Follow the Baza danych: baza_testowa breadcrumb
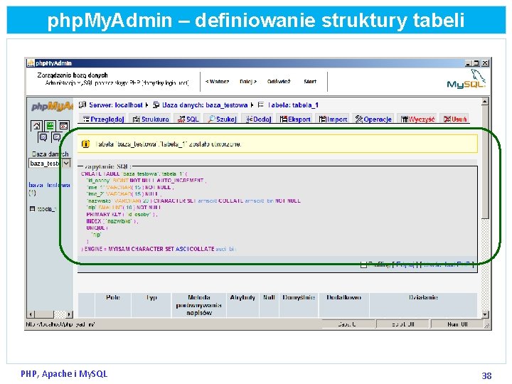Screen dimensions: 512x384 click(205, 105)
